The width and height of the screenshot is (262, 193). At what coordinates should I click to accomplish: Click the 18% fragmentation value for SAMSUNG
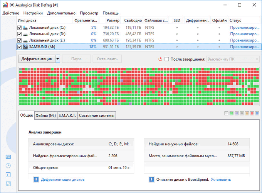point(93,47)
